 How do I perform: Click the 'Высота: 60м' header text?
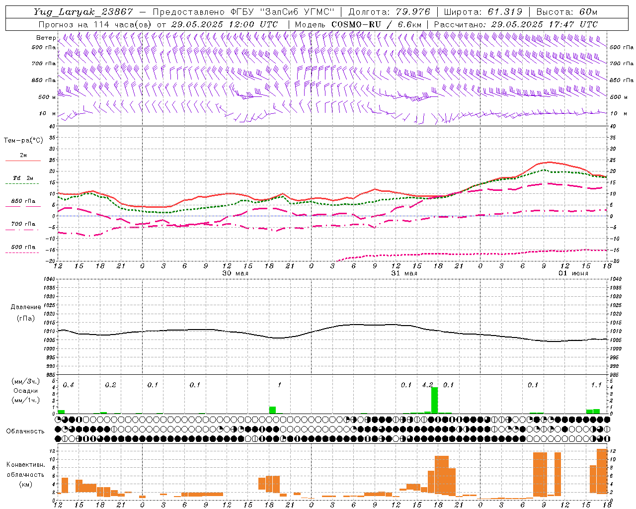click(567, 12)
